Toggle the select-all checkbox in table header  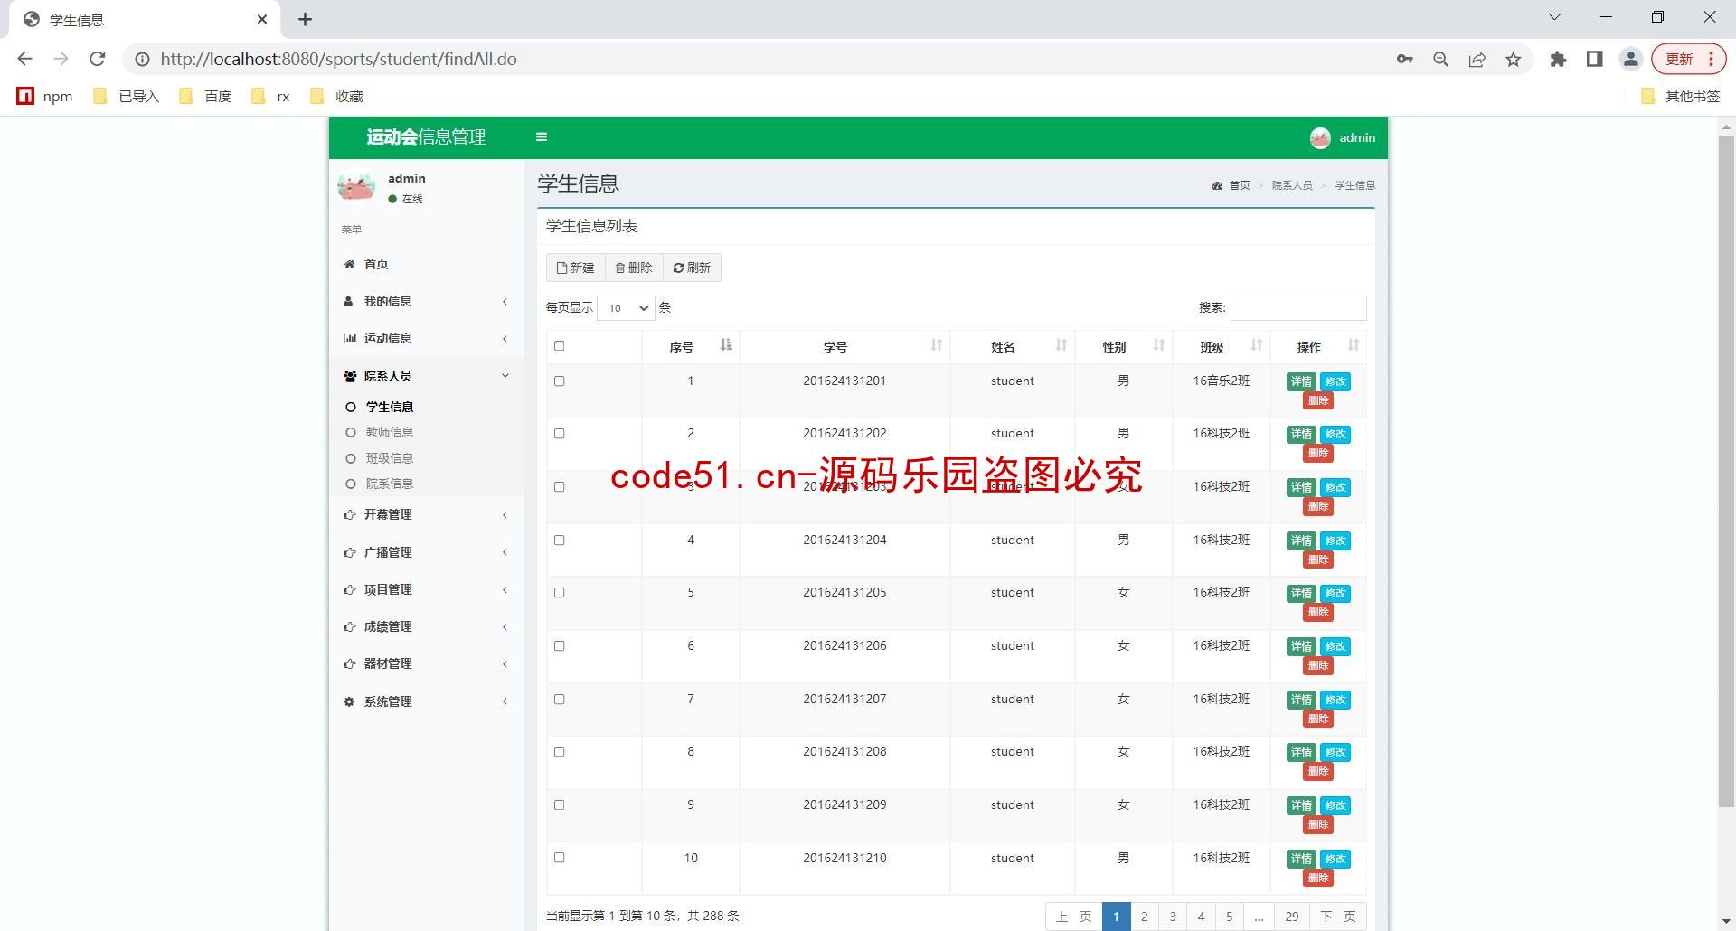click(x=559, y=345)
